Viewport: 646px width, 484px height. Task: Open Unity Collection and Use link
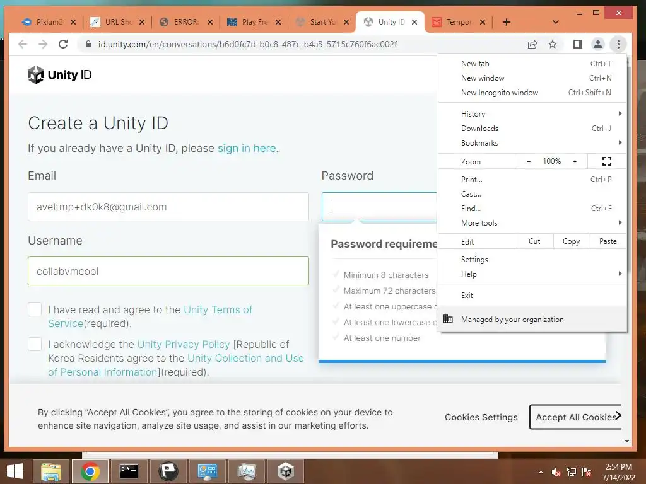coord(245,358)
